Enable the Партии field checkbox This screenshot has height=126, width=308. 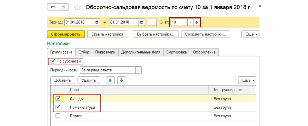58,115
